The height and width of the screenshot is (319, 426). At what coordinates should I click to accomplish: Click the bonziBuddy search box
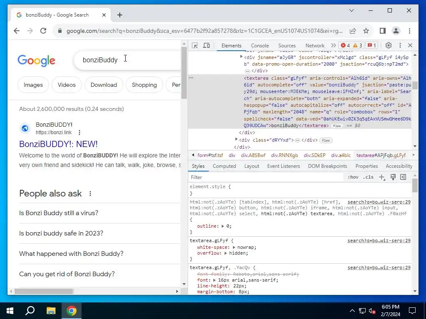point(128,60)
